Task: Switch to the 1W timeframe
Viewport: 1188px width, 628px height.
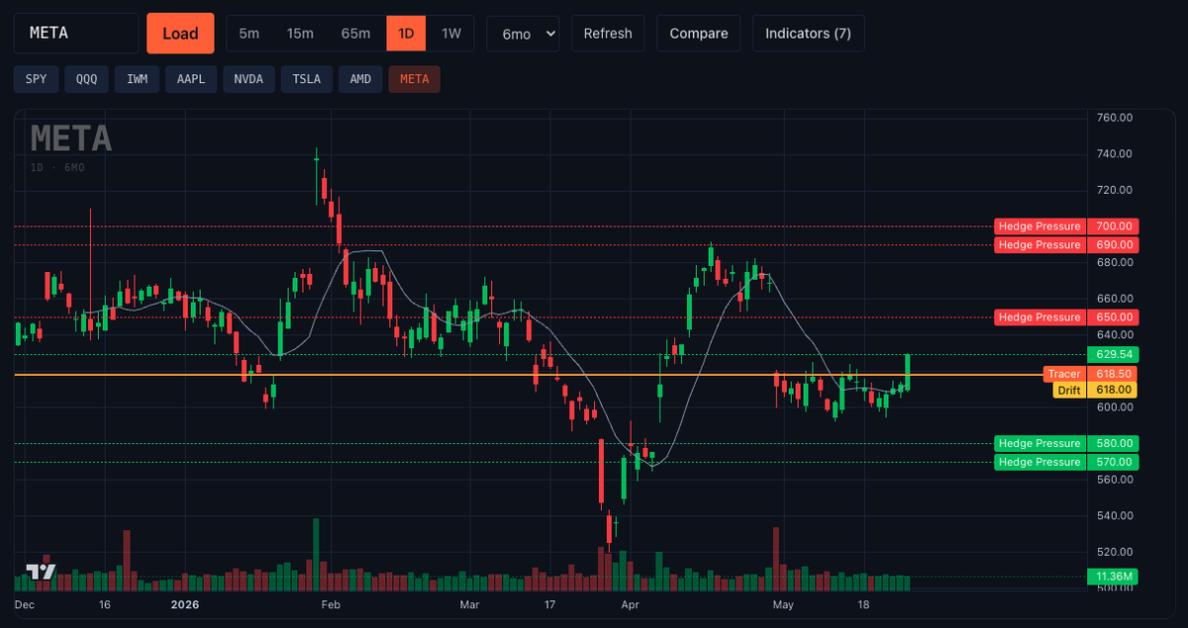Action: coord(451,33)
